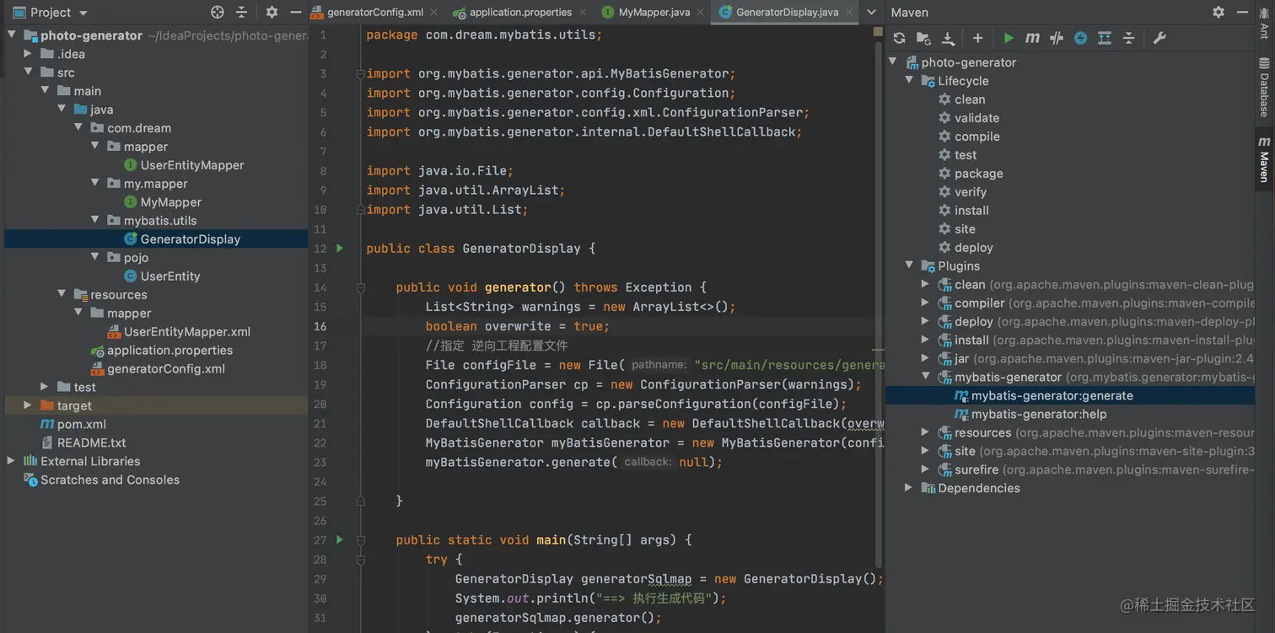
Task: Add a Maven project with plus icon
Action: click(x=977, y=38)
